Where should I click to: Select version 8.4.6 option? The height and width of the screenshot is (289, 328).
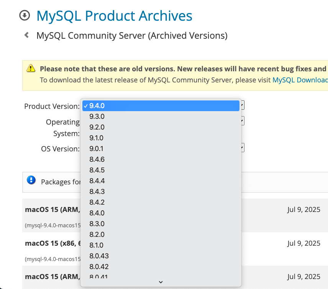click(161, 159)
